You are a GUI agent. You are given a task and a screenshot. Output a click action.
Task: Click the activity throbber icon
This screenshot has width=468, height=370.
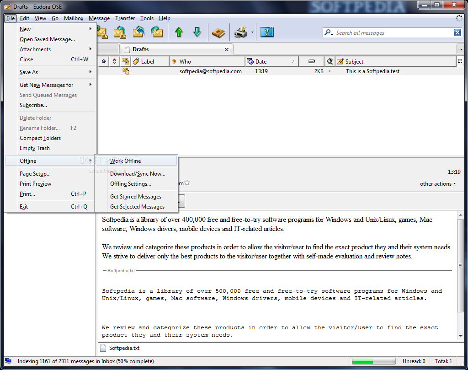[x=459, y=18]
